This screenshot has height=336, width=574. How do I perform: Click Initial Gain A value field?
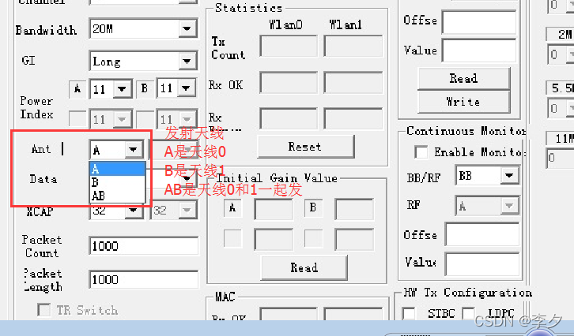[274, 209]
